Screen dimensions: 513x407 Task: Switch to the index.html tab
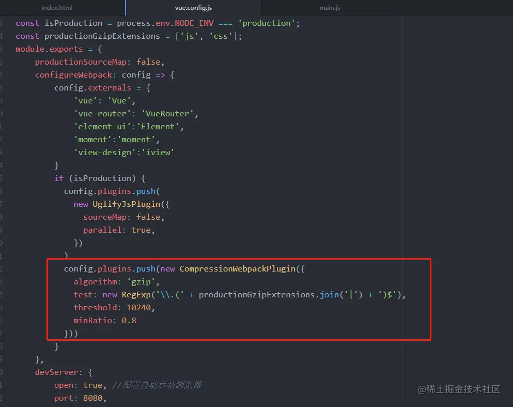coord(57,8)
